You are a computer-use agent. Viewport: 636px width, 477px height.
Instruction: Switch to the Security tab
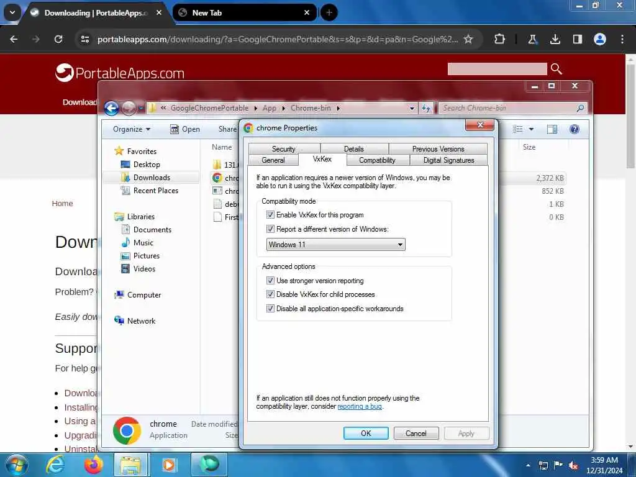[284, 149]
